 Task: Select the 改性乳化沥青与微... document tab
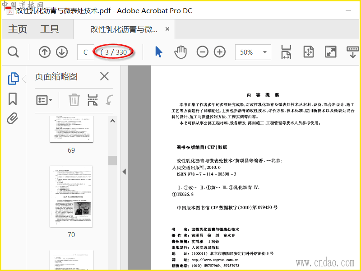pos(124,29)
